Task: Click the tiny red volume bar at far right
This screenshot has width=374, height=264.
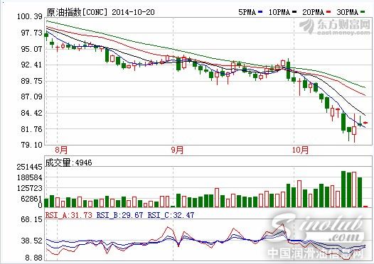Action: click(x=365, y=207)
